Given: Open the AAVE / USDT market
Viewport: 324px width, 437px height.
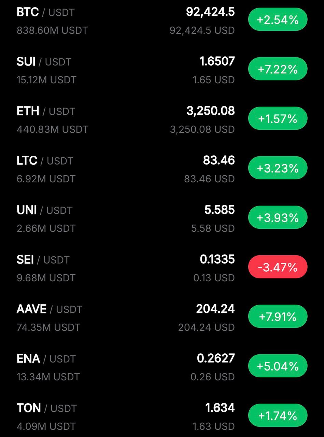Looking at the screenshot, I should click(49, 309).
